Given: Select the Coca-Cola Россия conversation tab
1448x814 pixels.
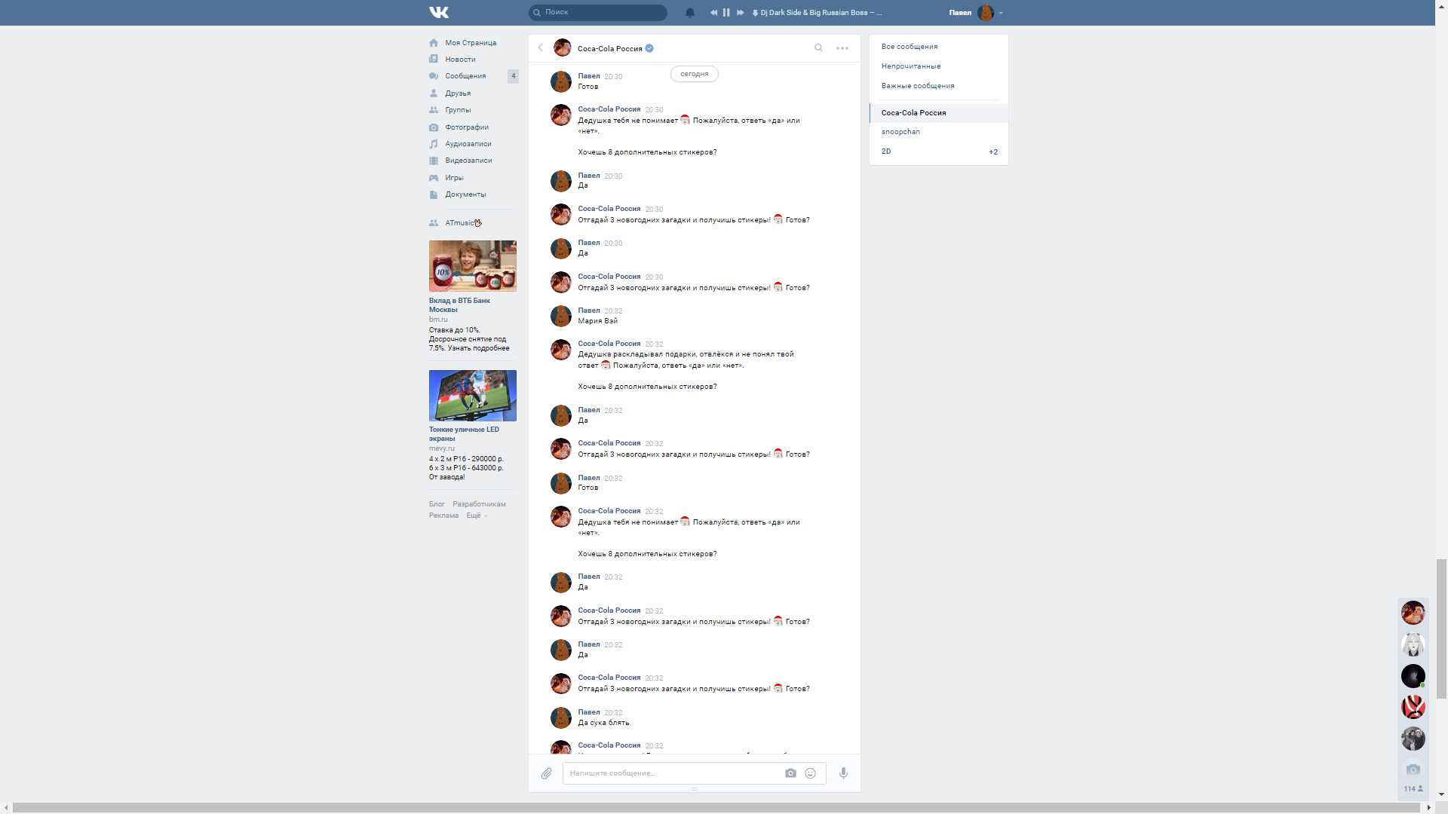Looking at the screenshot, I should click(939, 113).
